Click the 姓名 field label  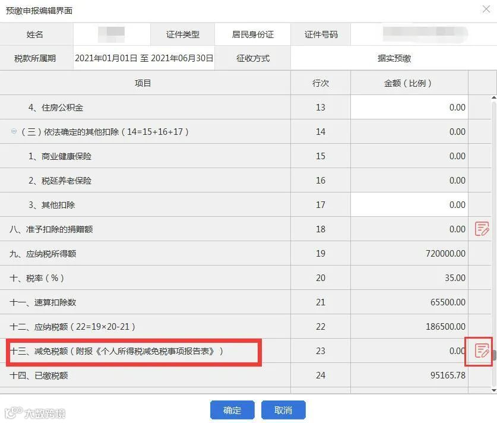click(35, 34)
